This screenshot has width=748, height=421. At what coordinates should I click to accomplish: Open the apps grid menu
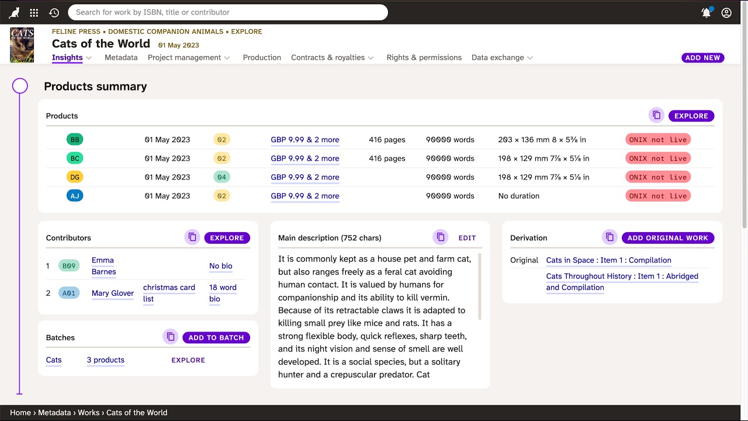[x=34, y=12]
